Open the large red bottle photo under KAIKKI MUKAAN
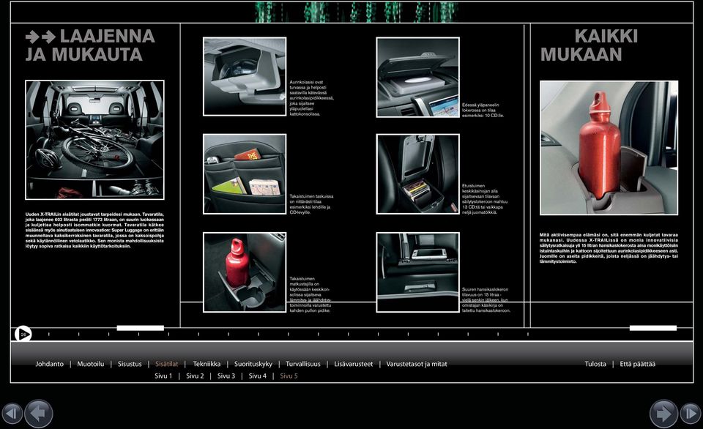 point(609,148)
